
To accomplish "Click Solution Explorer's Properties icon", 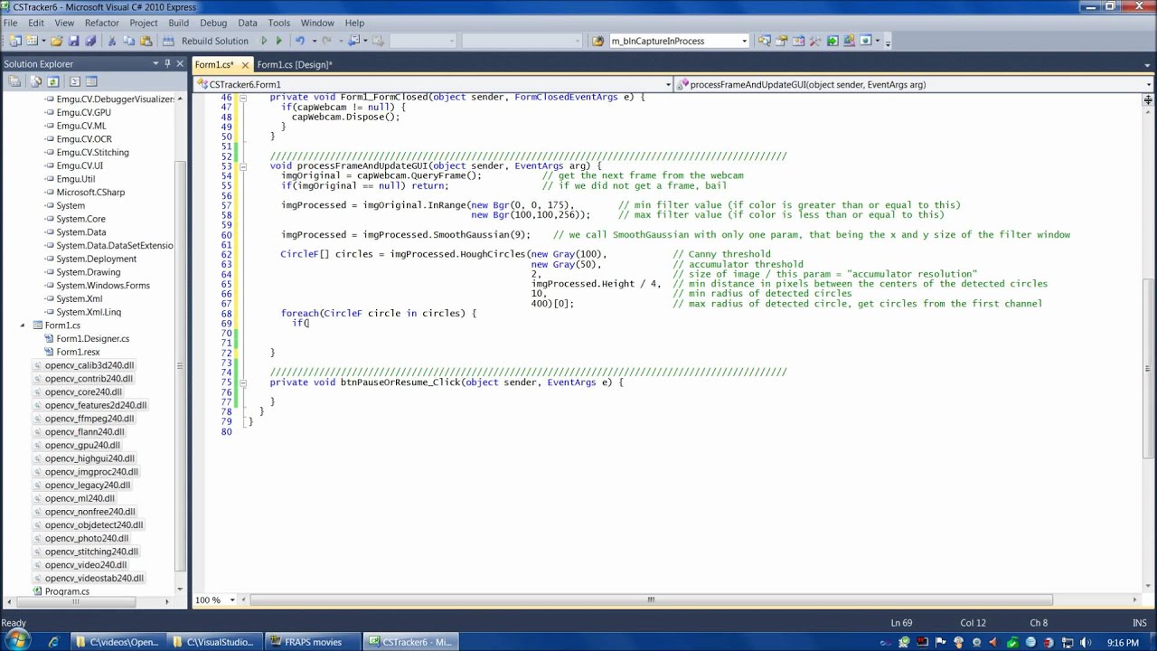I will click(x=14, y=81).
